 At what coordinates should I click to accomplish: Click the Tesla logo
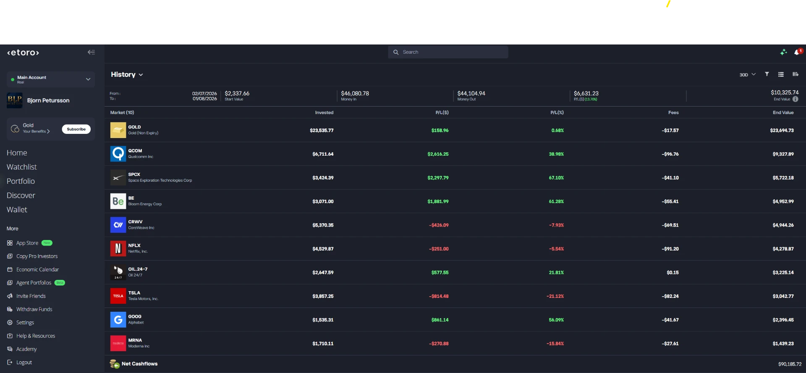coord(118,296)
